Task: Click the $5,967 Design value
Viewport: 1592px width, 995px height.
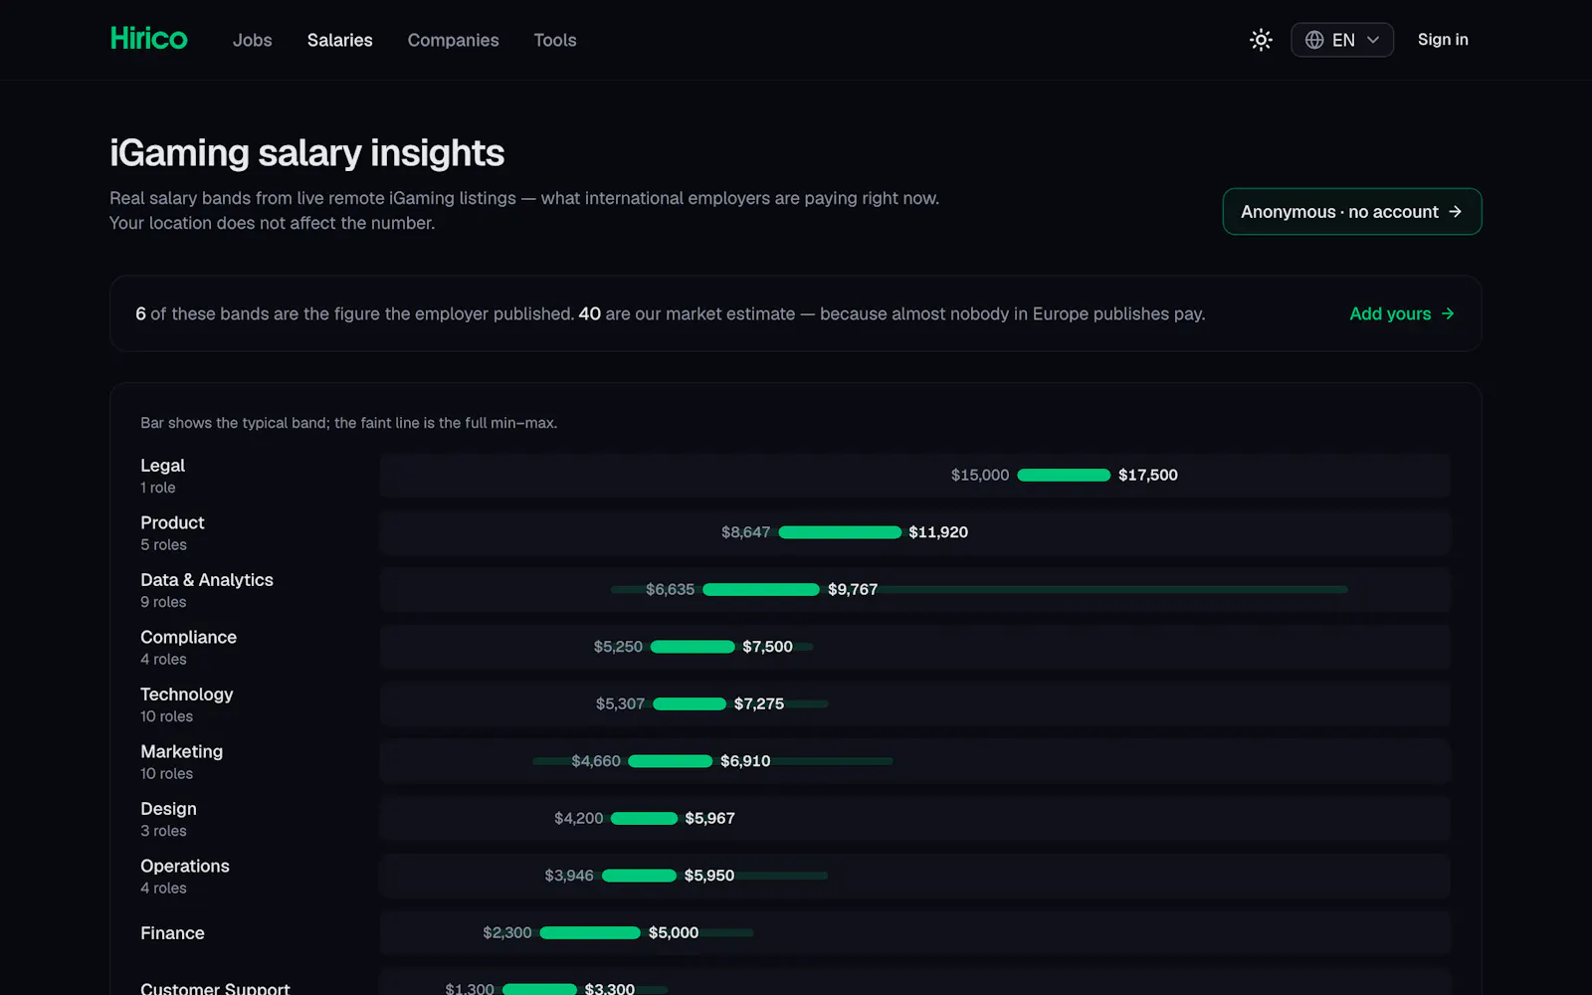Action: [709, 819]
